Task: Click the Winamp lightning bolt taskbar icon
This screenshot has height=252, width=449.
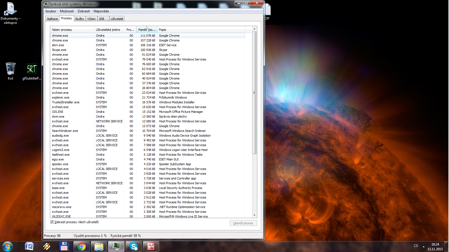Action: click(x=47, y=246)
